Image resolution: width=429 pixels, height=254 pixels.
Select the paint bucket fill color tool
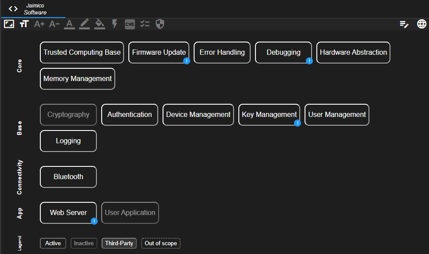99,24
